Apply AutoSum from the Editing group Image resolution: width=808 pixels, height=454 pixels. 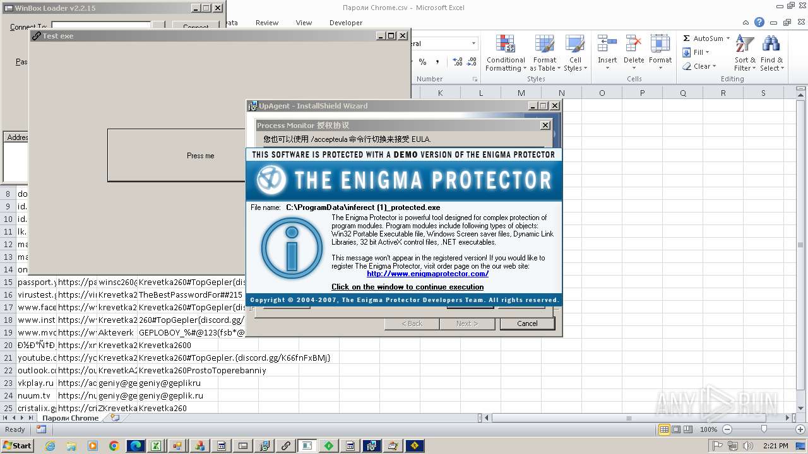point(703,38)
